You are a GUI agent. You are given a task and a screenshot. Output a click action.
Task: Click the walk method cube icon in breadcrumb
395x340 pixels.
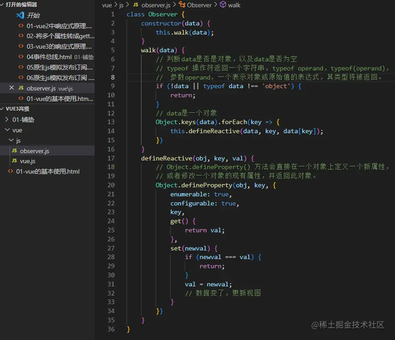point(223,5)
